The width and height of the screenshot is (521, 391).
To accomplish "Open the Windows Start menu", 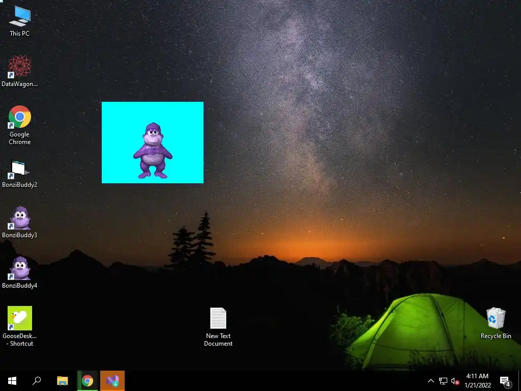I will 12,381.
